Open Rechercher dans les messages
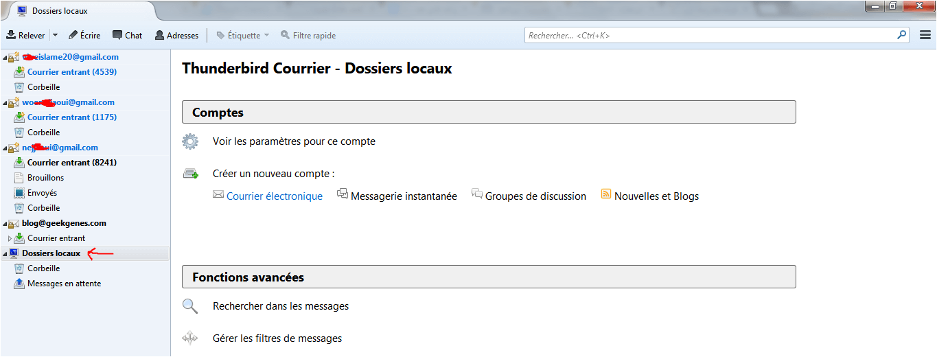This screenshot has height=357, width=937. click(281, 306)
